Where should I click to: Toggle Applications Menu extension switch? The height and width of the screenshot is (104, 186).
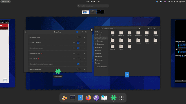tap(79, 37)
